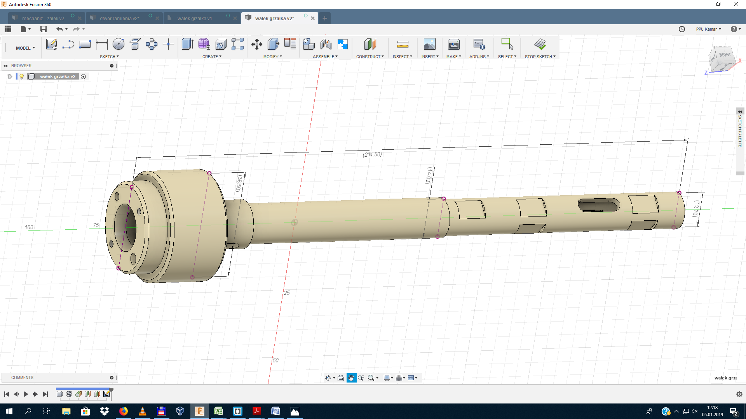Screen dimensions: 746x419
Task: Click the Scripts and Add-Ins icon
Action: (x=479, y=44)
